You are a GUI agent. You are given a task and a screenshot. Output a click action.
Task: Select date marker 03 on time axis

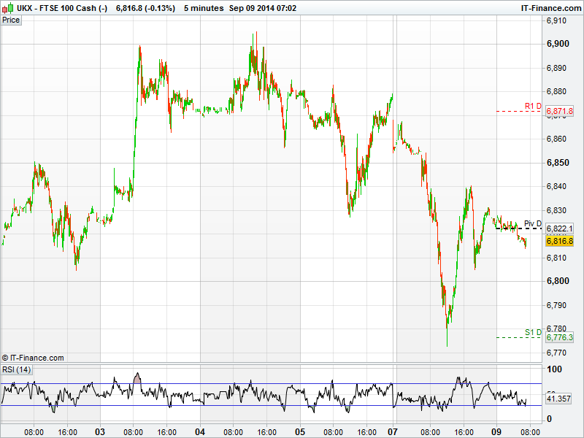pyautogui.click(x=99, y=431)
